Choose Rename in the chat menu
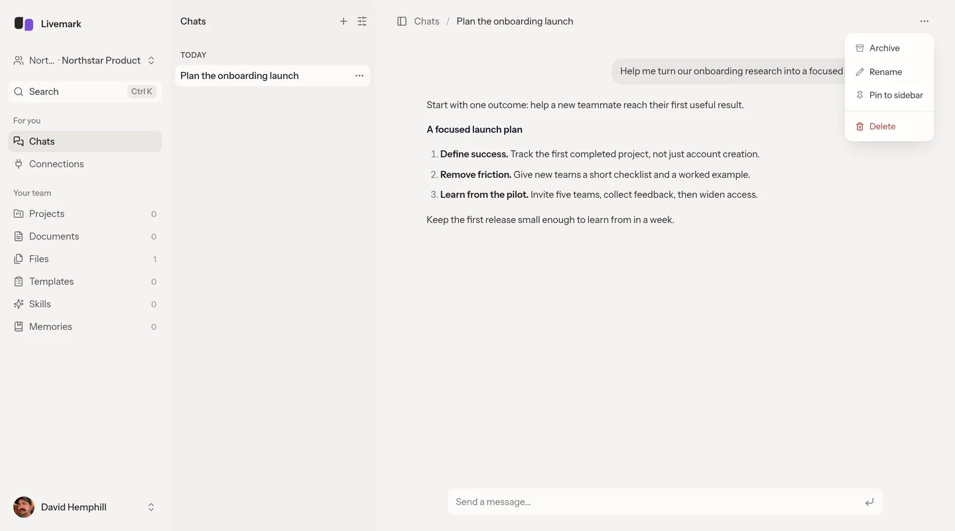 [889, 72]
